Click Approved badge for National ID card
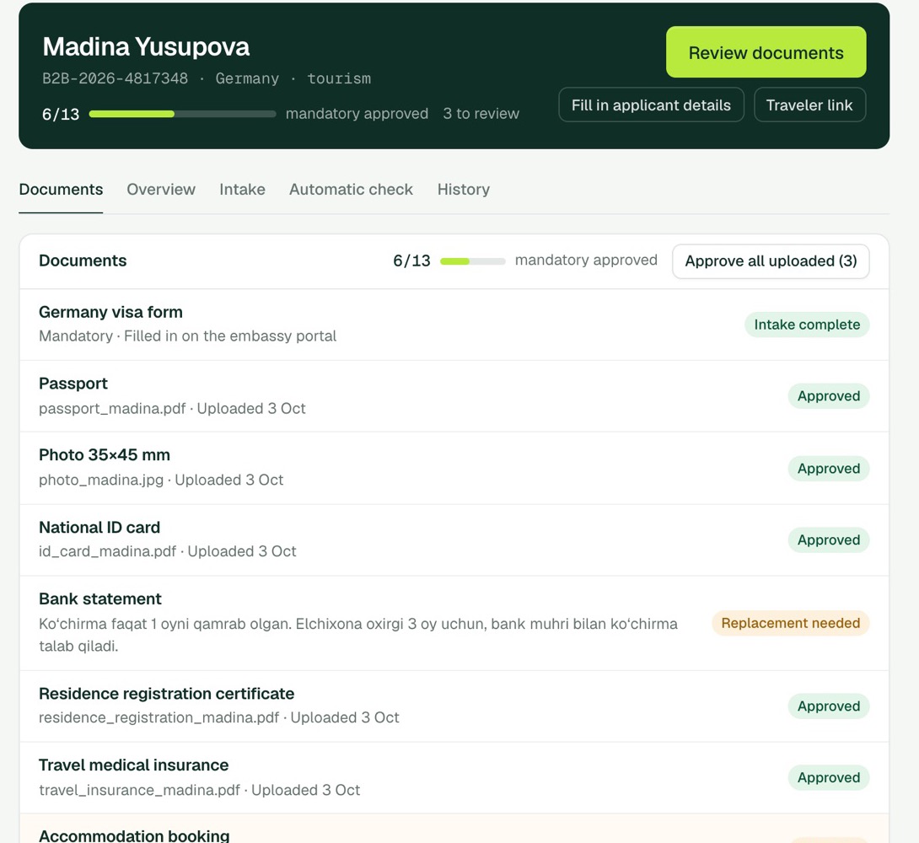The width and height of the screenshot is (919, 843). (828, 540)
